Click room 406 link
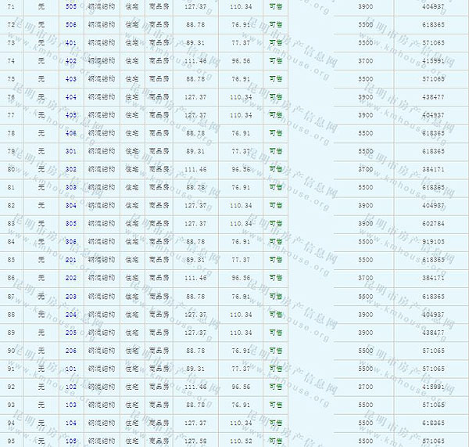 (71, 133)
